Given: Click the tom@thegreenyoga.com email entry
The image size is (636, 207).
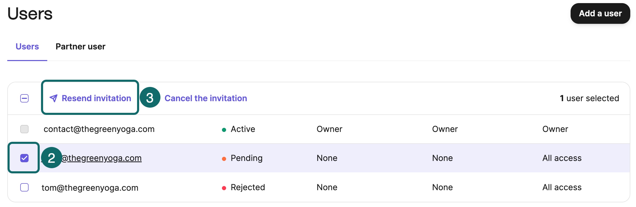Looking at the screenshot, I should coord(90,188).
